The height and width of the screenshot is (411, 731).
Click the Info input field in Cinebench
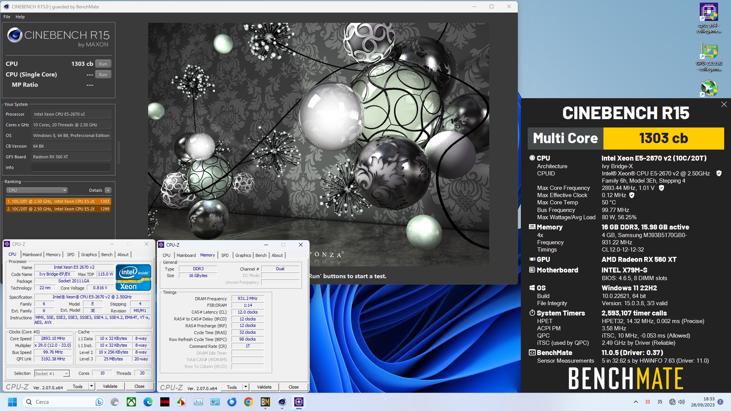coord(71,167)
